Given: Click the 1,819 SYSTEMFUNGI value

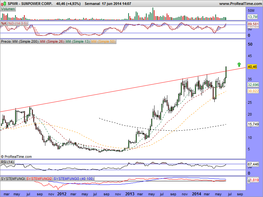Looking at the screenshot, I should (254, 180).
